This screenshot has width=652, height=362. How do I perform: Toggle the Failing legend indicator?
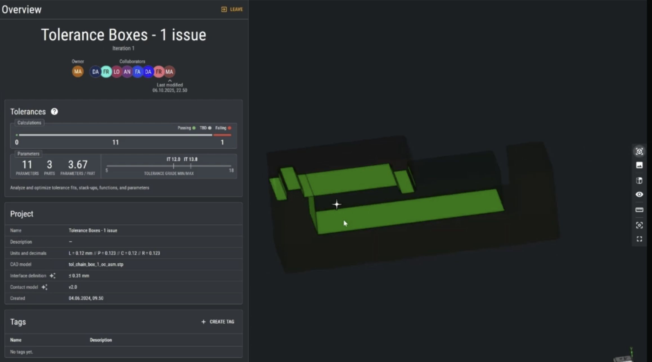pyautogui.click(x=230, y=128)
